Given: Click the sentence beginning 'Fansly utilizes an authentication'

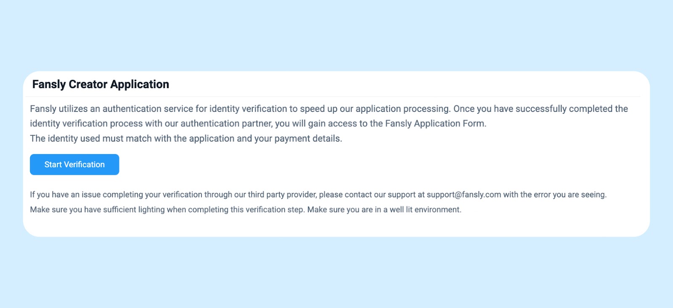Looking at the screenshot, I should point(240,109).
